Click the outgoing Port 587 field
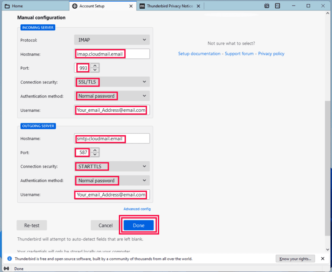 [x=82, y=152]
